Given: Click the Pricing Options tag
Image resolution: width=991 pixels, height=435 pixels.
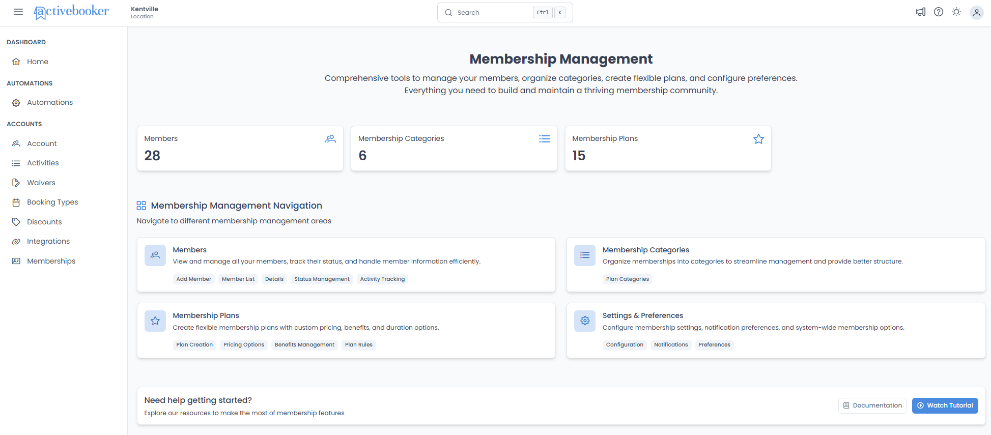Looking at the screenshot, I should click(x=244, y=345).
